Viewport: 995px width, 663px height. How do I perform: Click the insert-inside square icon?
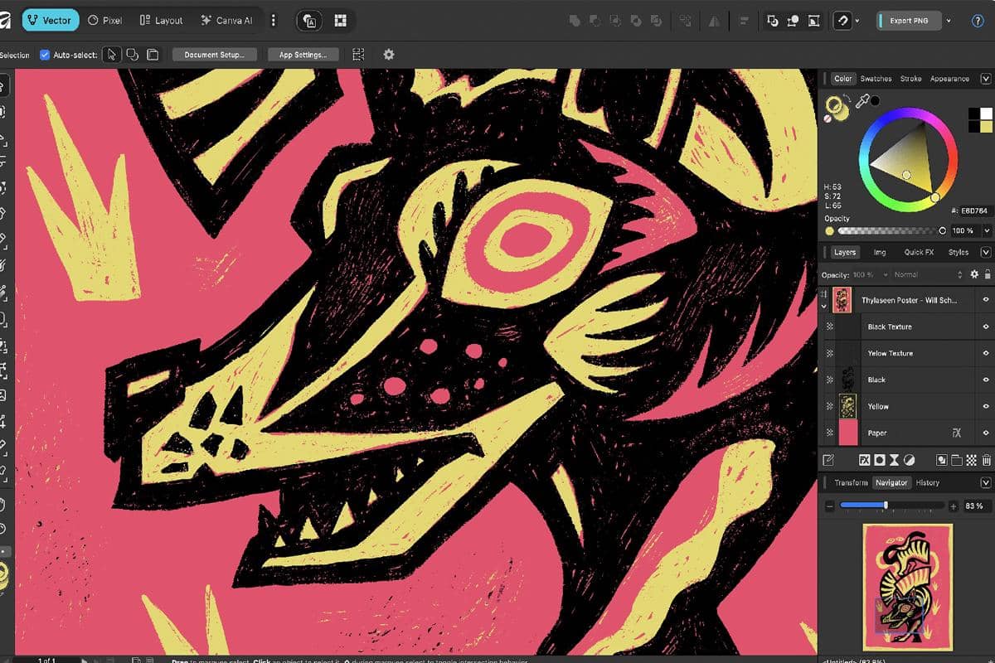[813, 21]
